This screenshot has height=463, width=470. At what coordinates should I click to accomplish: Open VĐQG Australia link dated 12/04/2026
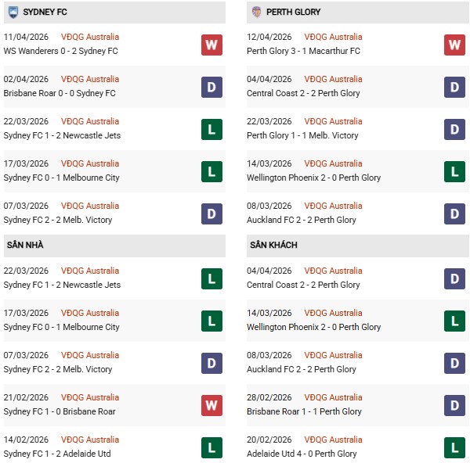(x=333, y=37)
